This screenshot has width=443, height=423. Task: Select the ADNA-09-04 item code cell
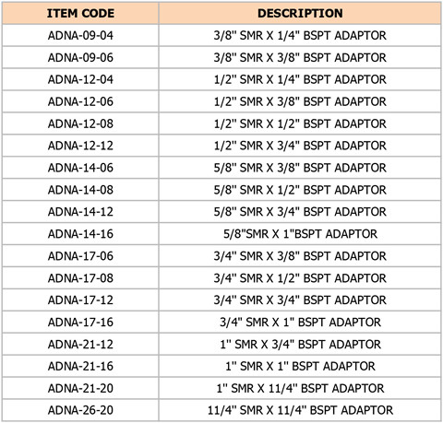pyautogui.click(x=80, y=35)
